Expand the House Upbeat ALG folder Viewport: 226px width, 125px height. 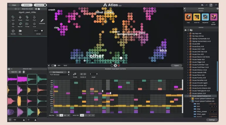pyautogui.click(x=188, y=93)
